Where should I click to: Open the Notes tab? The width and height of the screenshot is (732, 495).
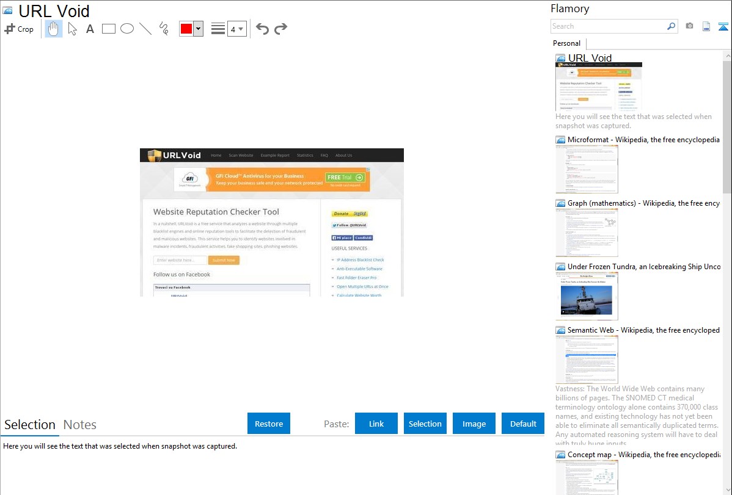click(x=80, y=425)
